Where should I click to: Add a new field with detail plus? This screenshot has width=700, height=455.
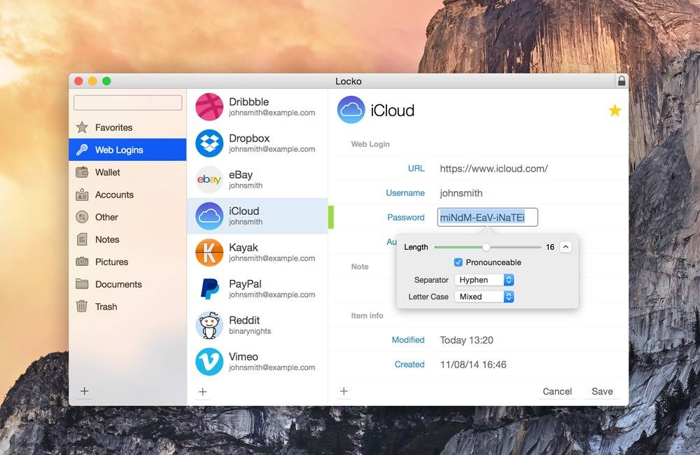[x=344, y=391]
